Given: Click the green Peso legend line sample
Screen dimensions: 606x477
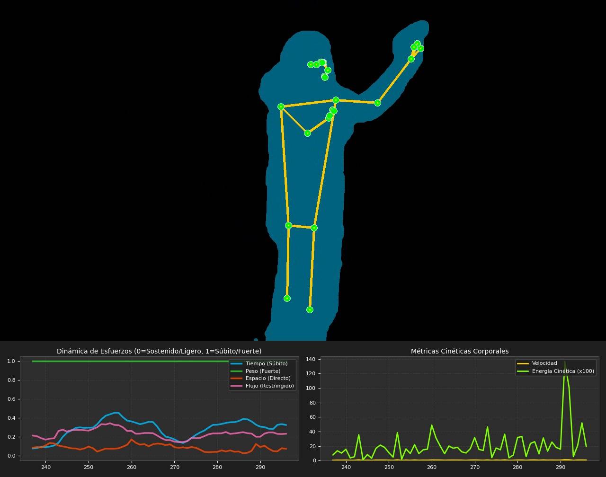Looking at the screenshot, I should tap(236, 371).
